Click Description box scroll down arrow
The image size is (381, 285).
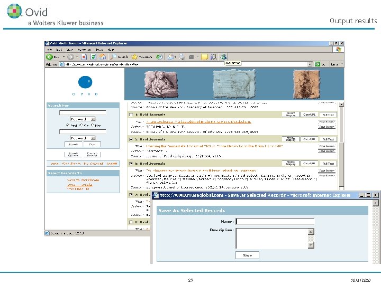(311, 245)
